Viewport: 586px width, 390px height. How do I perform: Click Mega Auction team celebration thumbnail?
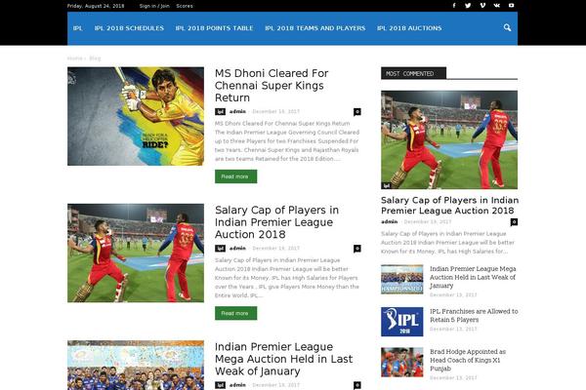(x=136, y=365)
